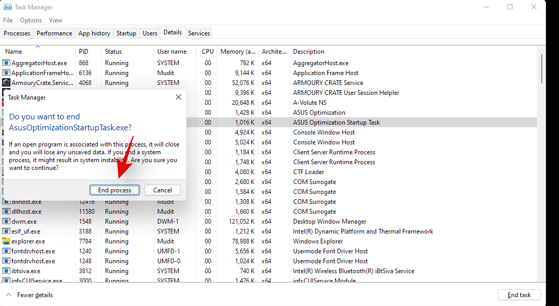559x306 pixels.
Task: Click the AggregatorHost.exe process icon
Action: [x=6, y=63]
